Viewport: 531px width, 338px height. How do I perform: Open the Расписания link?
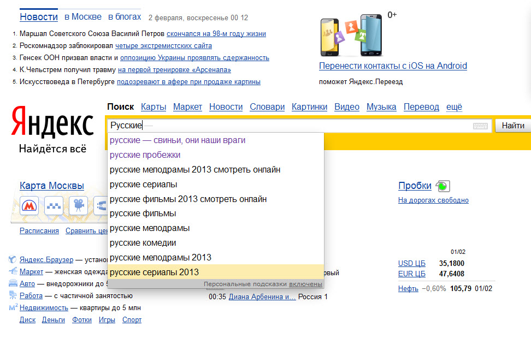(39, 231)
